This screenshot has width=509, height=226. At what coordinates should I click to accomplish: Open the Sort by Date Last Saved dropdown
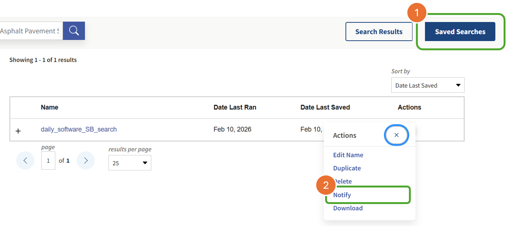click(428, 85)
